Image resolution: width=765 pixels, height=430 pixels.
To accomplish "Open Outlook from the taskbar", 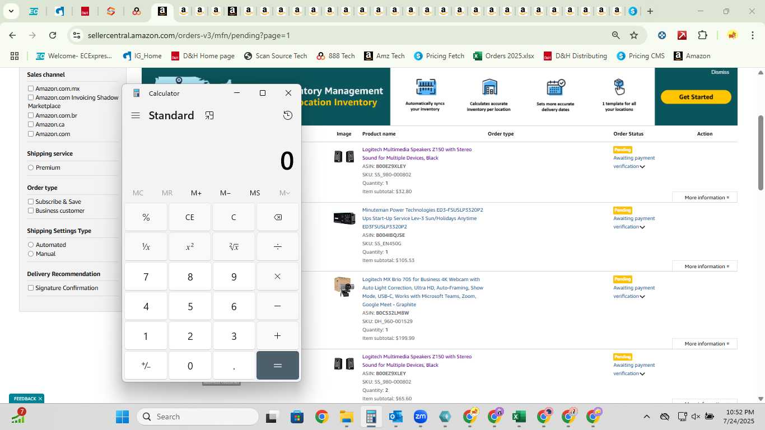I will click(396, 417).
